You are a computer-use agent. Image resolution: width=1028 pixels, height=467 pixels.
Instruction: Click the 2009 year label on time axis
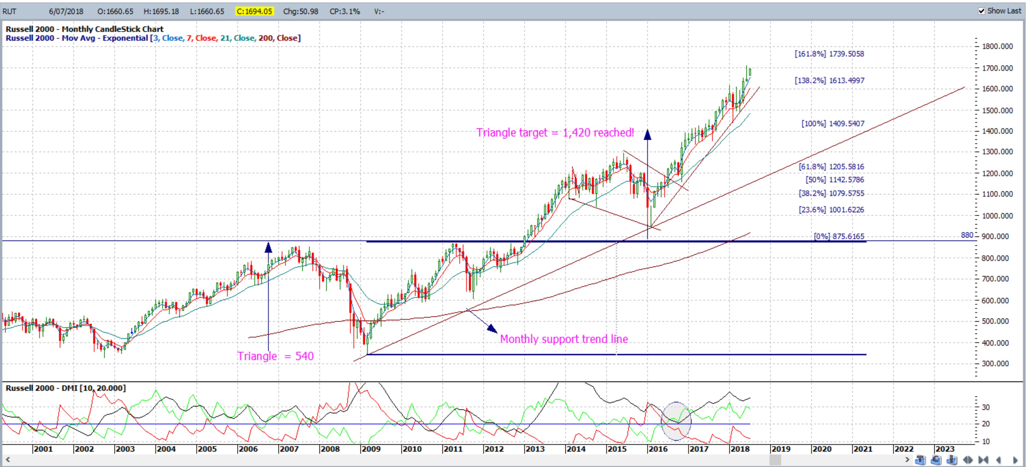pyautogui.click(x=371, y=449)
